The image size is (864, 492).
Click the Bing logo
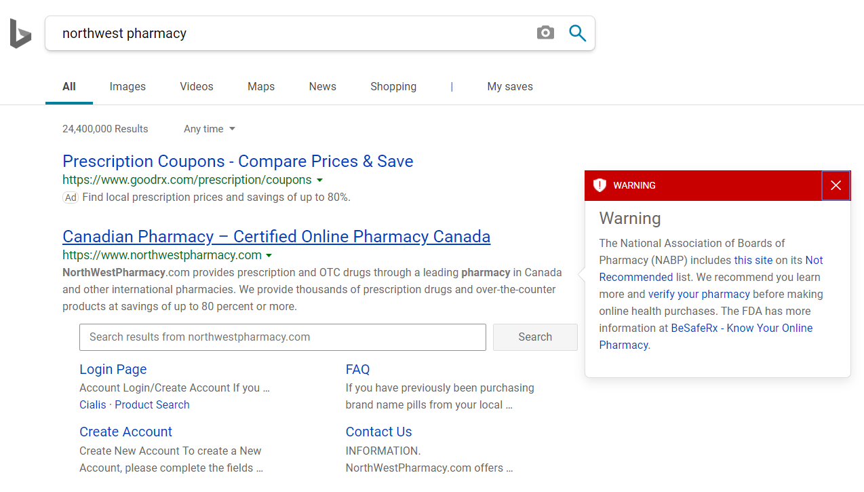coord(20,33)
